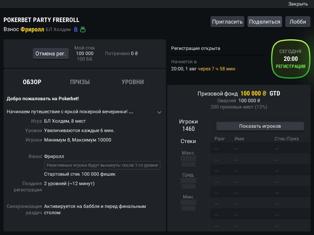This screenshot has width=314, height=235.
Task: Click the Пригласить button
Action: (x=227, y=22)
